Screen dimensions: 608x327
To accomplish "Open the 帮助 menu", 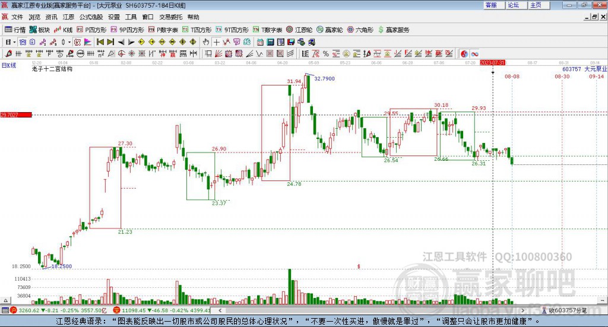I will [x=193, y=17].
